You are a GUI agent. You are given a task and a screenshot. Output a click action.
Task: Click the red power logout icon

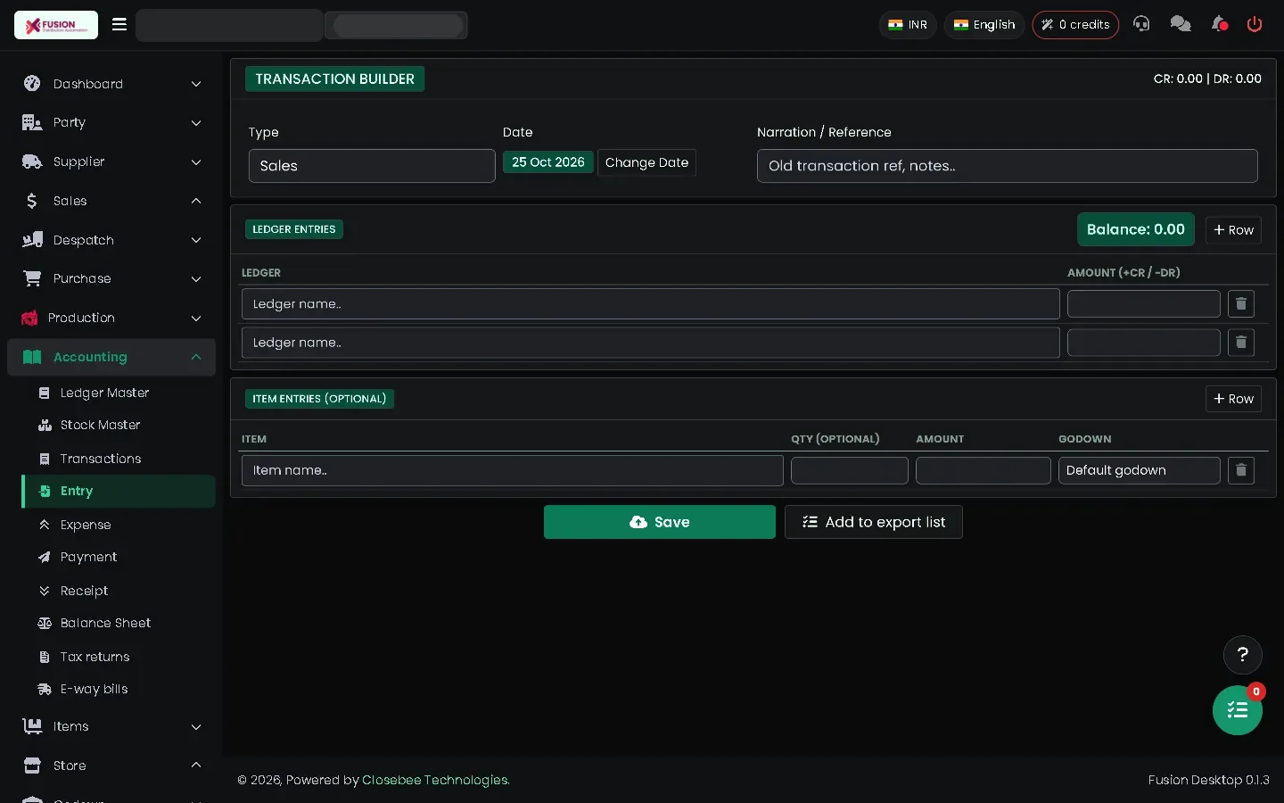click(x=1255, y=24)
